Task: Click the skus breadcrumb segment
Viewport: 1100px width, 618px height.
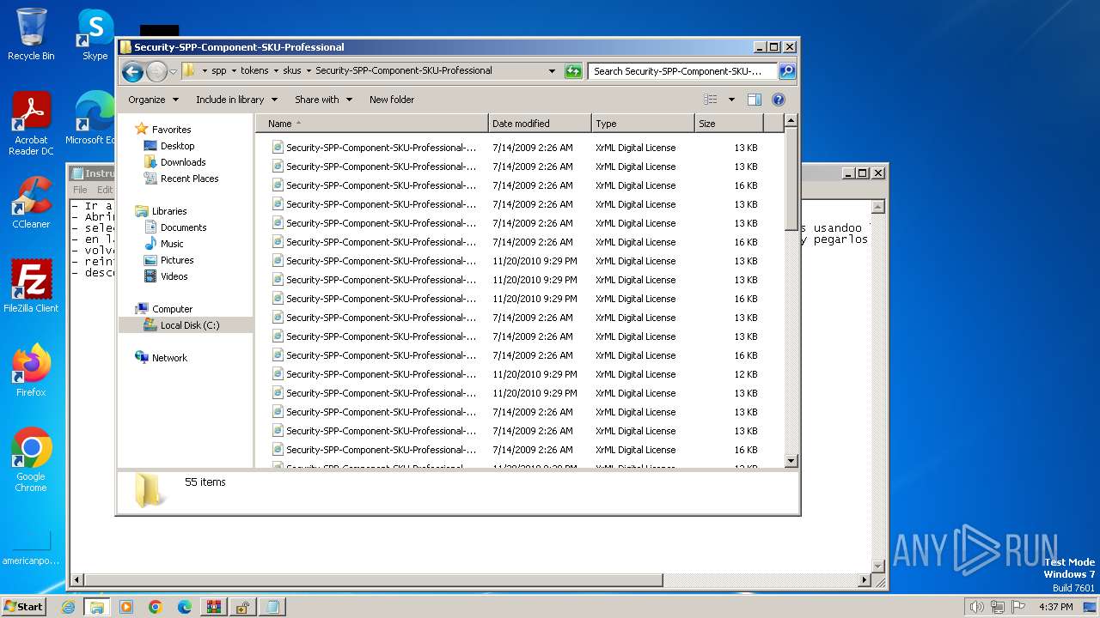Action: pyautogui.click(x=292, y=71)
